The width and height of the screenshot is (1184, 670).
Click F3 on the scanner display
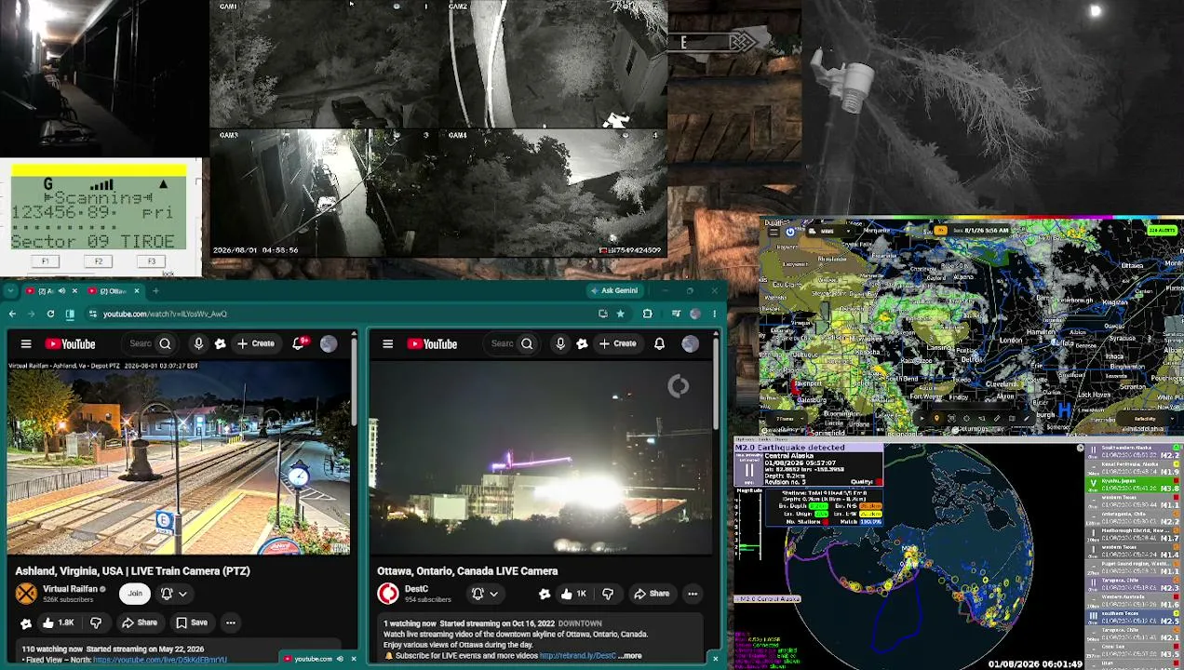[x=152, y=261]
